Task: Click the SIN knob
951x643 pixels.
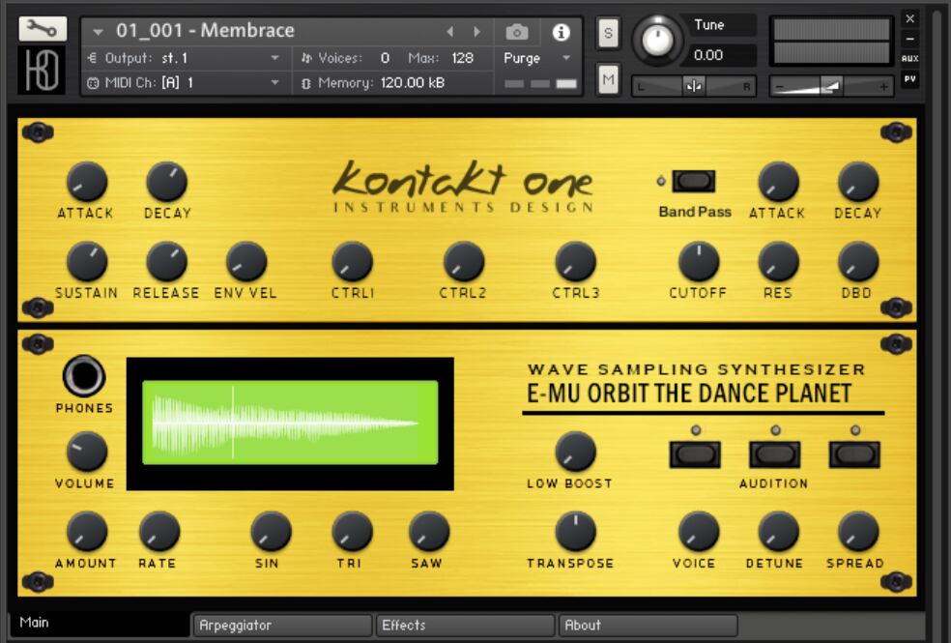Action: point(272,532)
